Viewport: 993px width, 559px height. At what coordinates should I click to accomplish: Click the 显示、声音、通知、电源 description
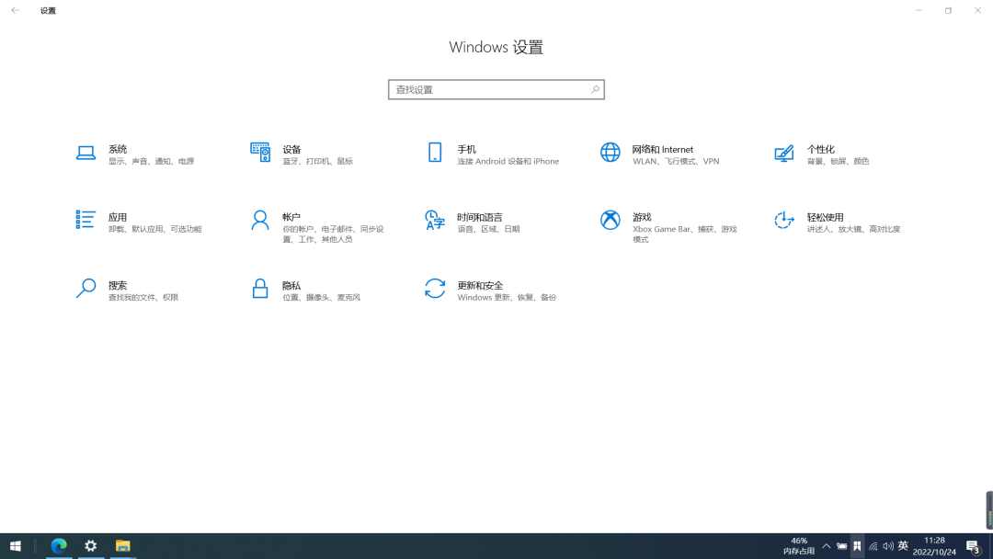point(152,162)
